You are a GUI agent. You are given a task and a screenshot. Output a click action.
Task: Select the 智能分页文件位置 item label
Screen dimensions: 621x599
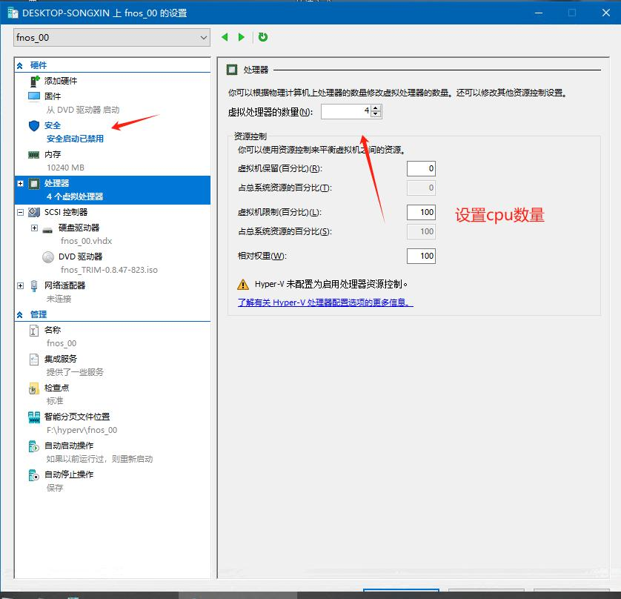pos(77,417)
